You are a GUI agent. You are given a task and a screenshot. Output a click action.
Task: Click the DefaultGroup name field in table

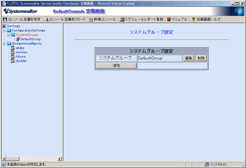[x=160, y=58]
